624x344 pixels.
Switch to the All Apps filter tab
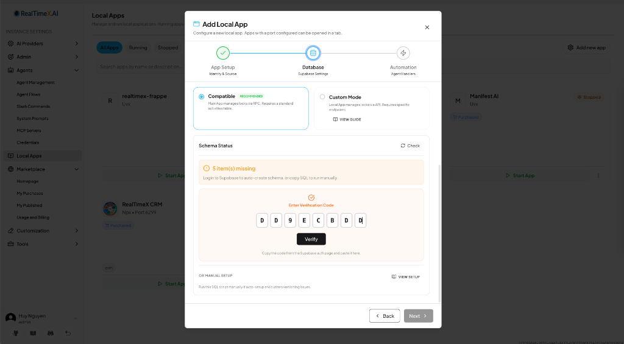coord(110,47)
